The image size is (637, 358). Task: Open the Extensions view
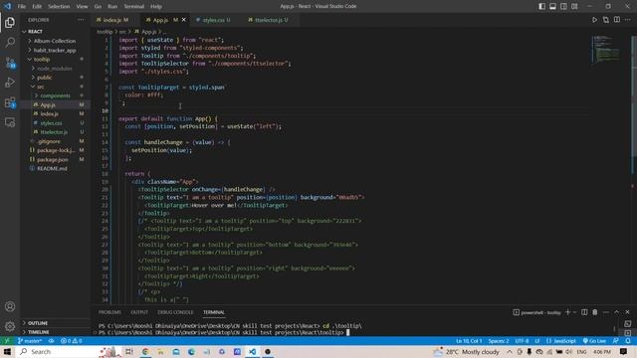coord(10,102)
